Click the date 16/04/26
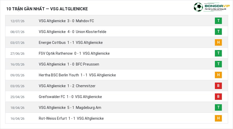The image size is (233, 129). point(17,118)
